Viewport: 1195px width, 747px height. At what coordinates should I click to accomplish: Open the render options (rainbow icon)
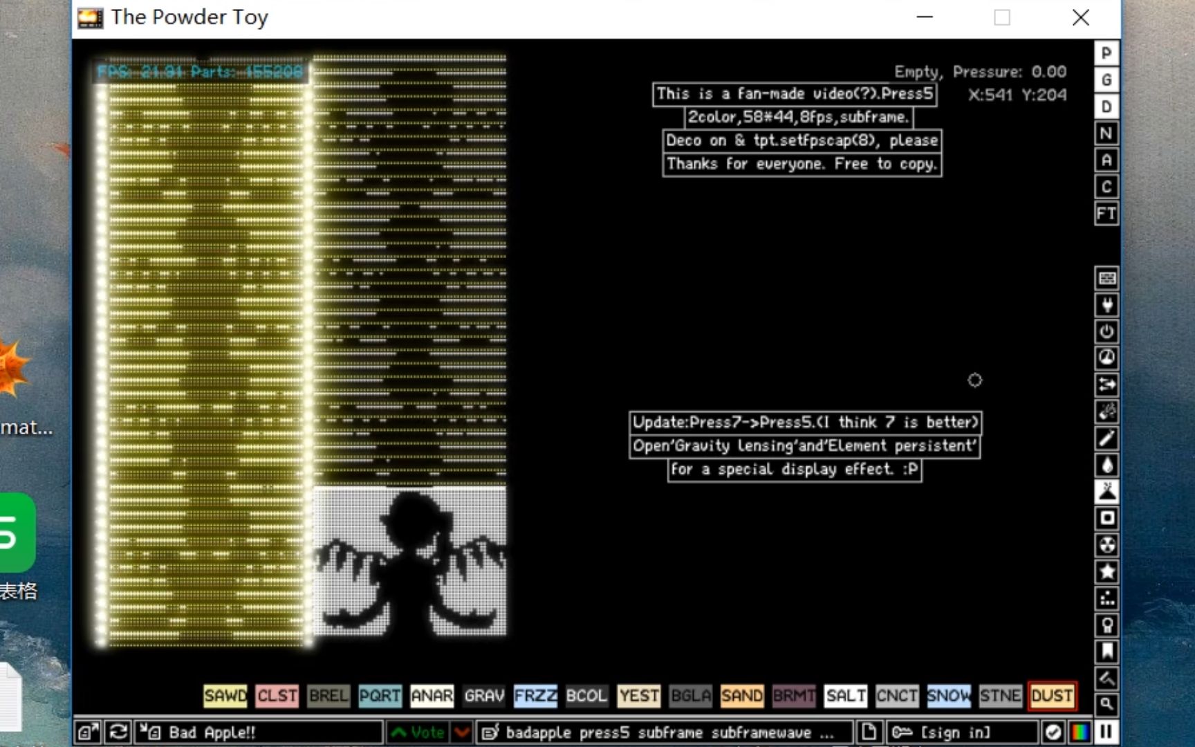[1080, 732]
